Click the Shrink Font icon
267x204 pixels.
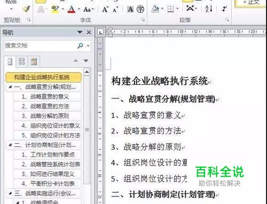click(115, 9)
